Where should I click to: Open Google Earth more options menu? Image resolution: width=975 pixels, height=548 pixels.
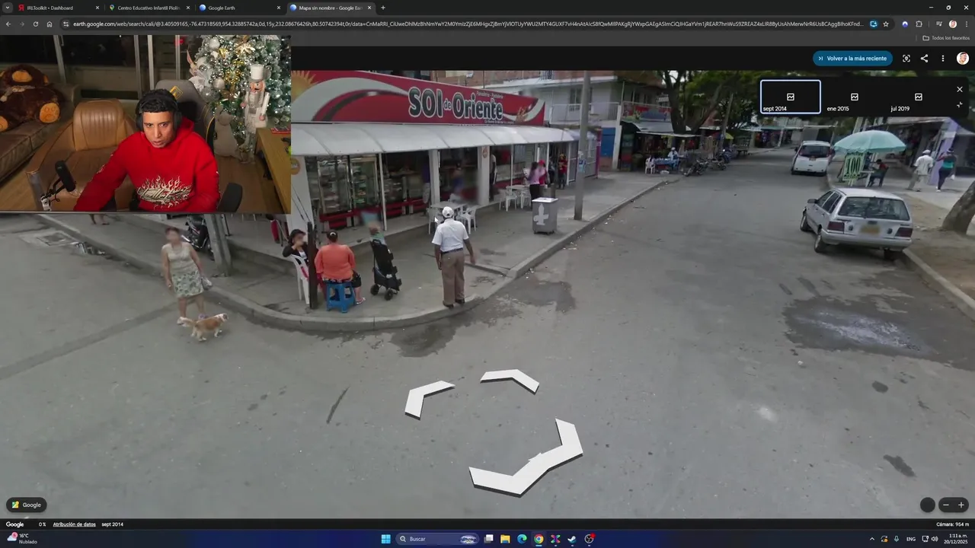point(942,58)
